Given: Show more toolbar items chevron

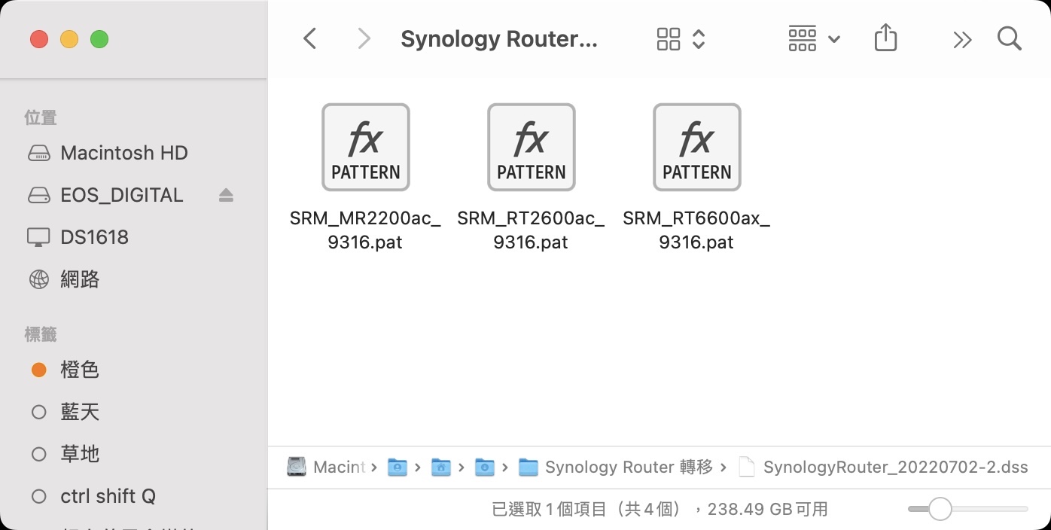Looking at the screenshot, I should [x=962, y=40].
